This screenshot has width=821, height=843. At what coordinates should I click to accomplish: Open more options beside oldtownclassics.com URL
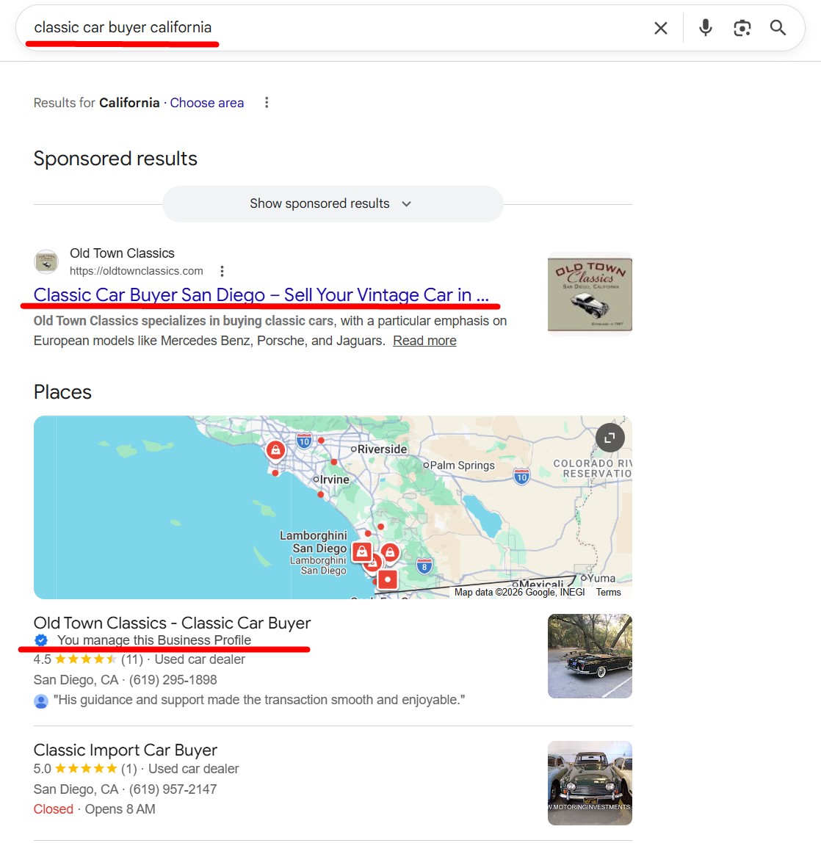222,271
